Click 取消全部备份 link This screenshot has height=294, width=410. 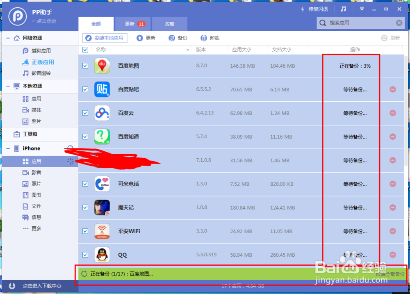click(x=390, y=274)
